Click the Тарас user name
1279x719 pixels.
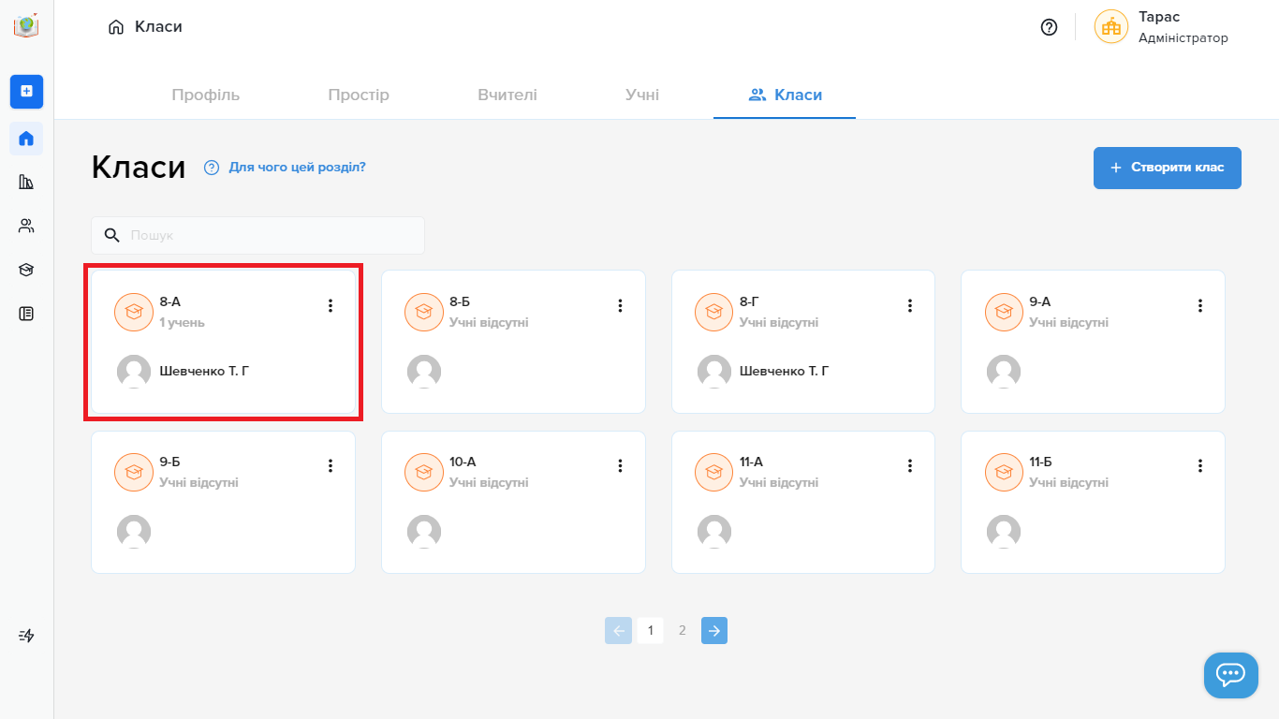(1159, 18)
